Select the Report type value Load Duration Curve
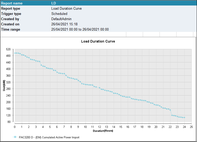This screenshot has width=197, height=142. 66,9
